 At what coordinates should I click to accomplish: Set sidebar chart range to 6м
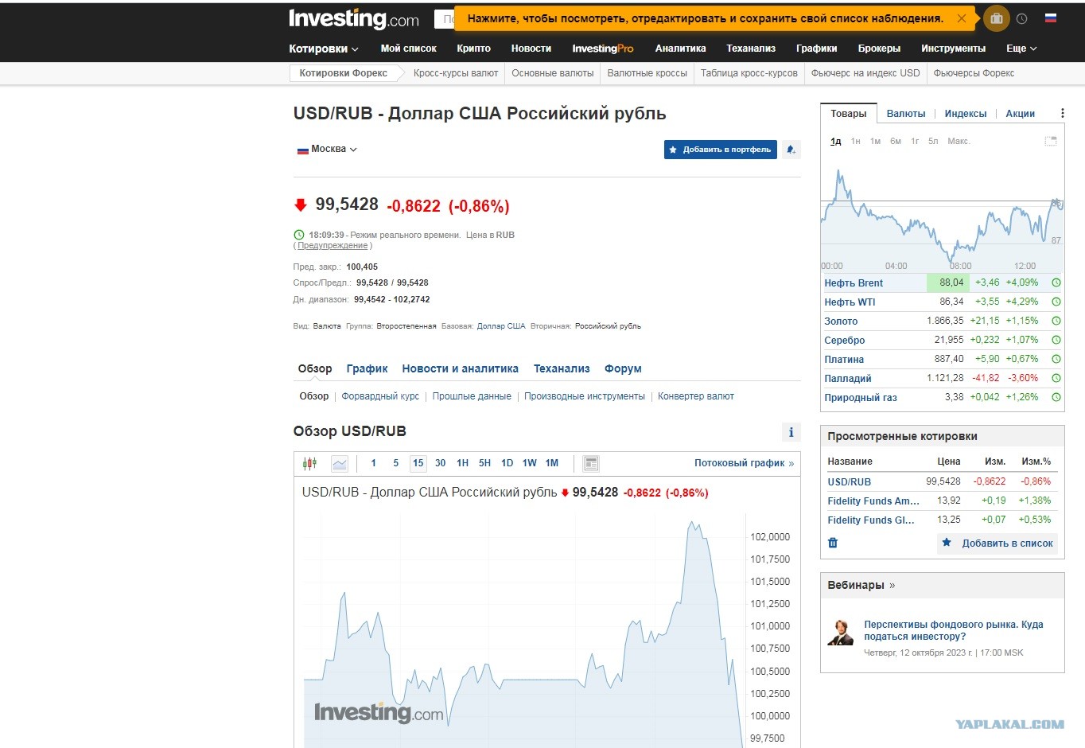tap(896, 141)
